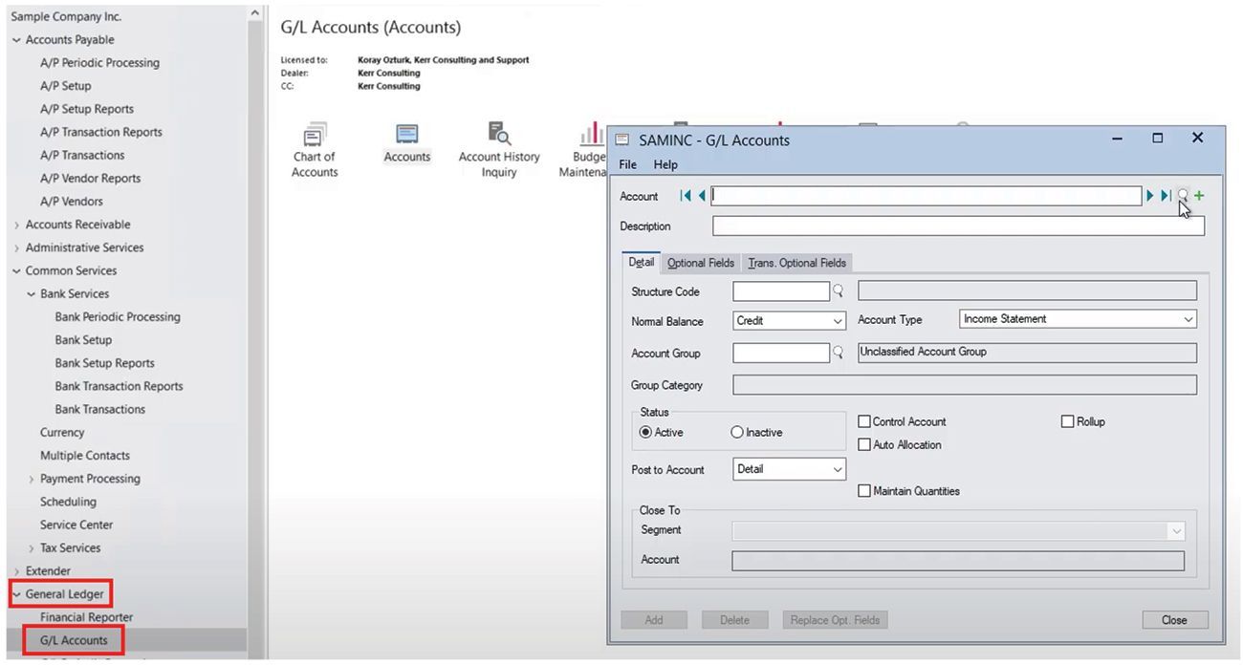Jump to first account record arrow

pos(686,196)
